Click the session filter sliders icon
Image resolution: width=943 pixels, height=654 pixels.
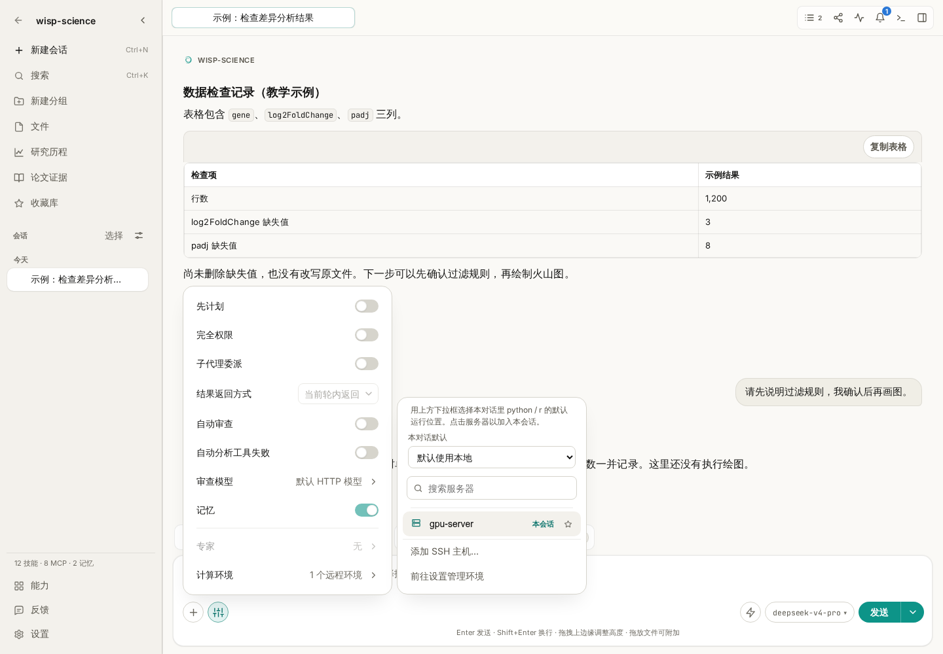[139, 235]
